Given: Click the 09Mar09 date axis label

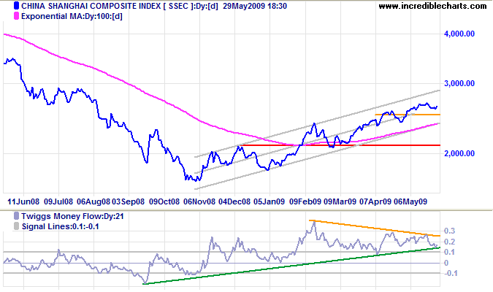Looking at the screenshot, I should point(340,201).
